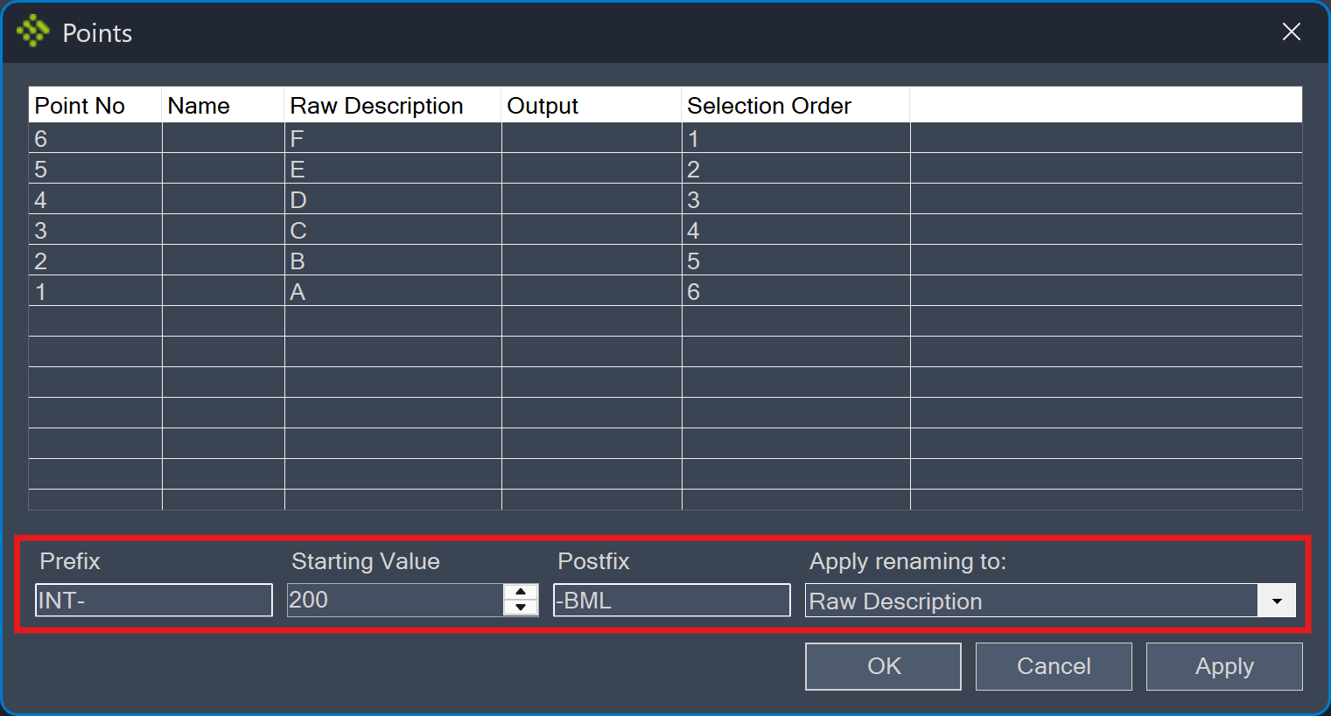Click Selection Order cell in row D
This screenshot has height=716, width=1331.
pos(795,199)
